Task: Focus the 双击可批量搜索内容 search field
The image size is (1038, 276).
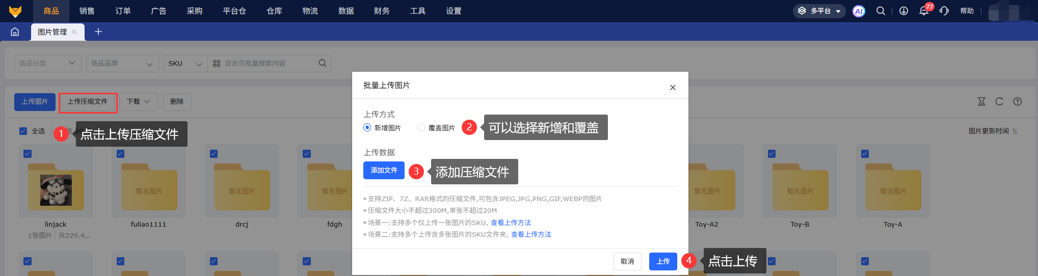Action: (x=269, y=63)
